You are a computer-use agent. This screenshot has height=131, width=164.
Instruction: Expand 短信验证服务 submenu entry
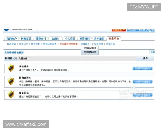tap(90, 48)
